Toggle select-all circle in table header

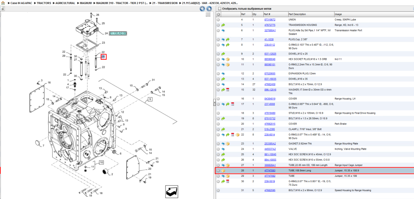click(x=218, y=14)
